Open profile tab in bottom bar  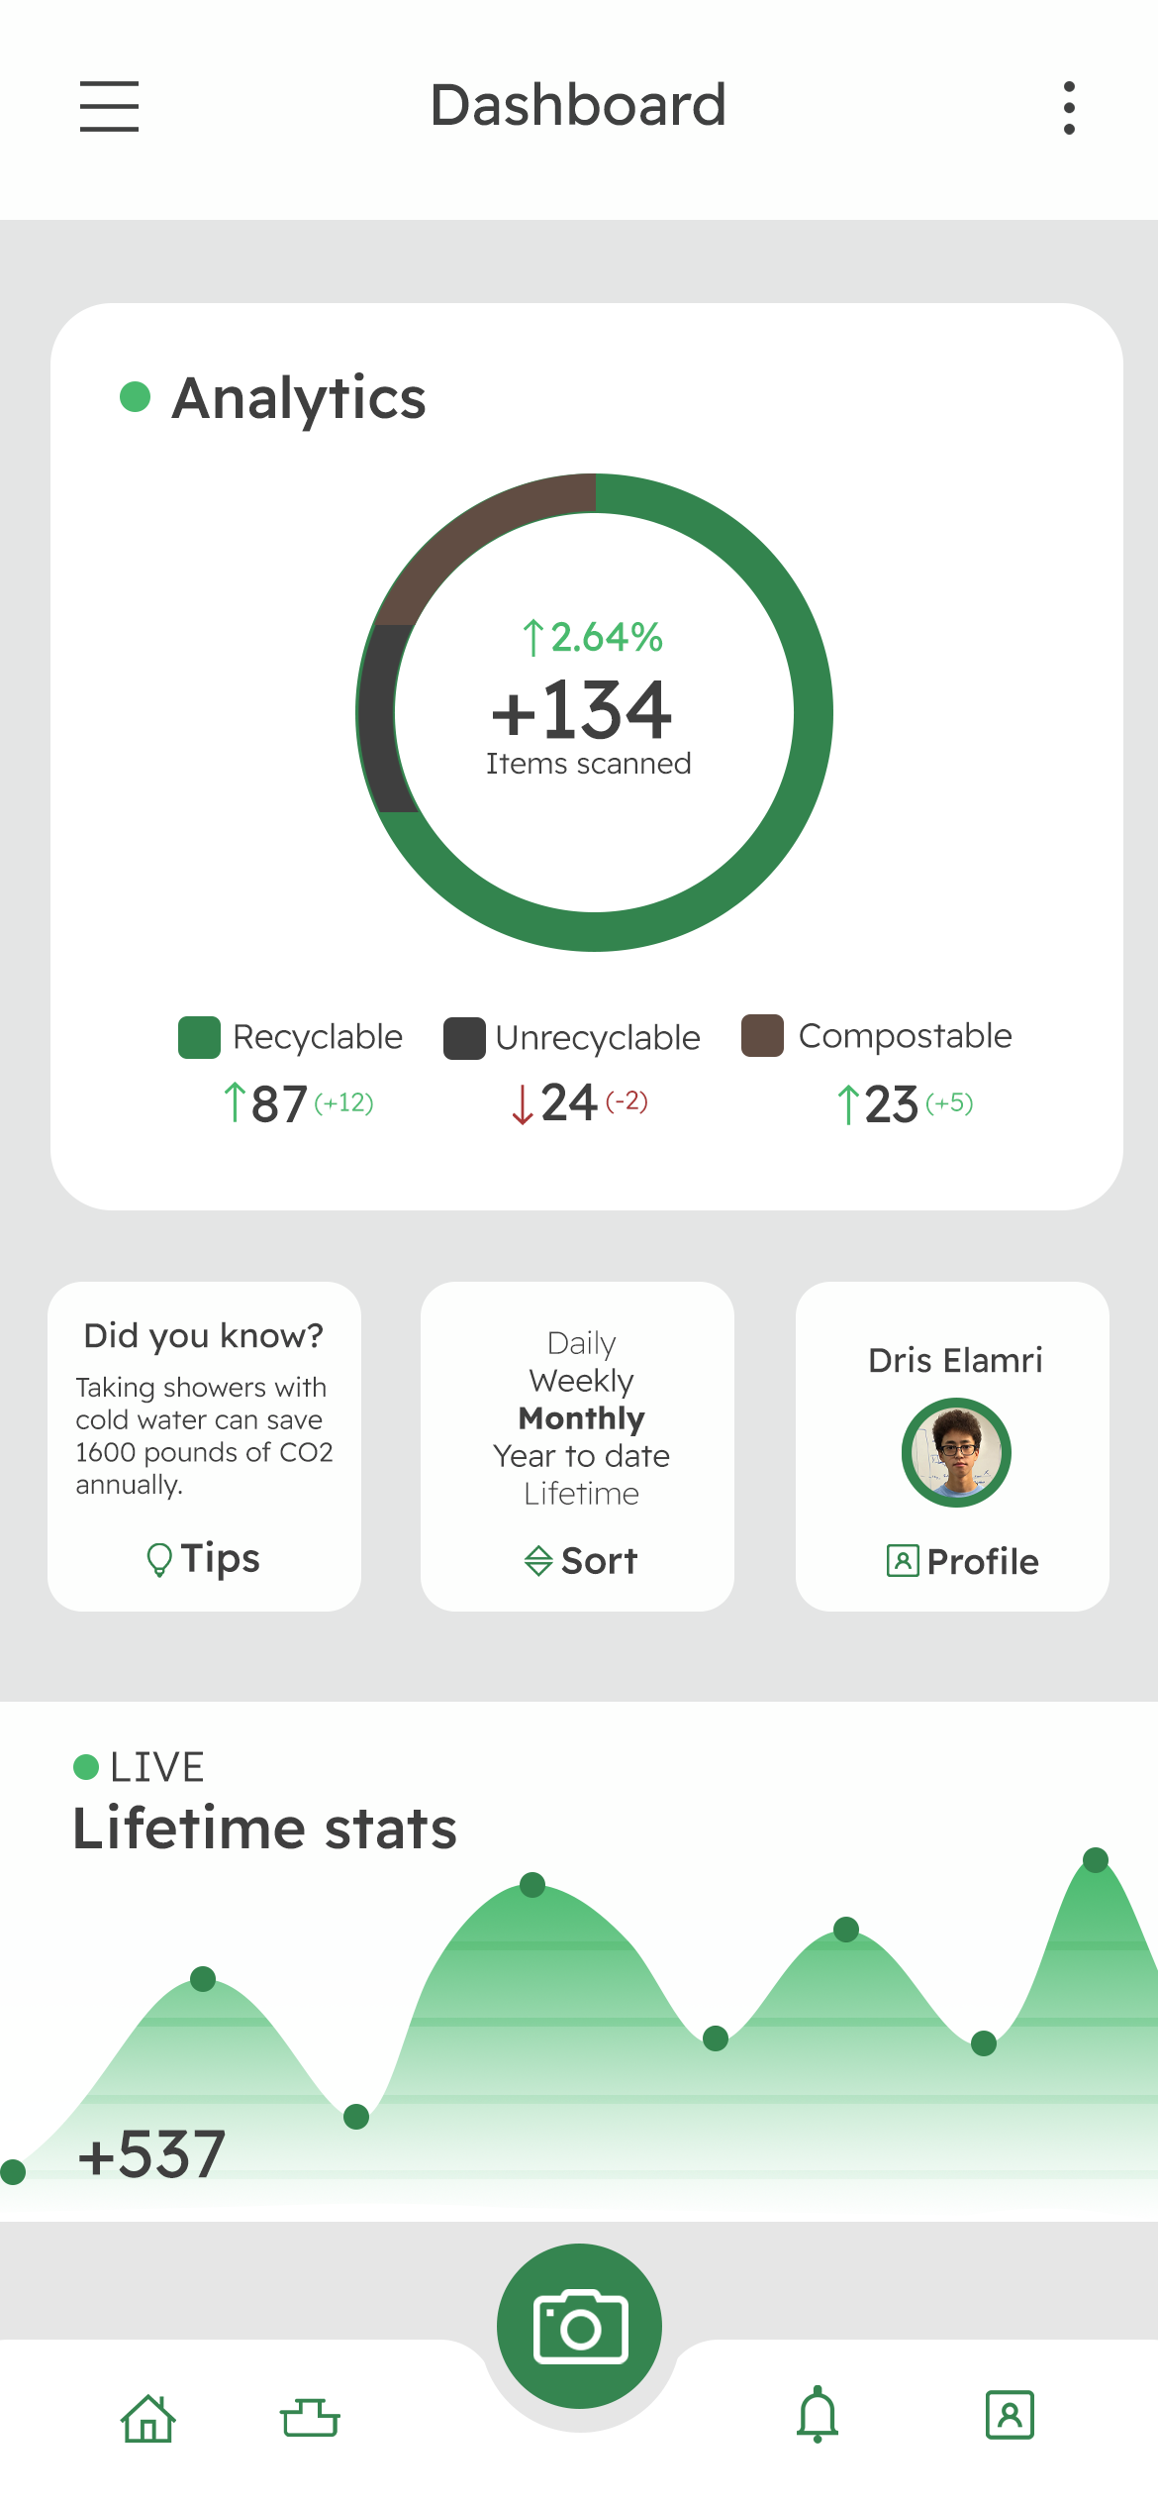[1010, 2415]
